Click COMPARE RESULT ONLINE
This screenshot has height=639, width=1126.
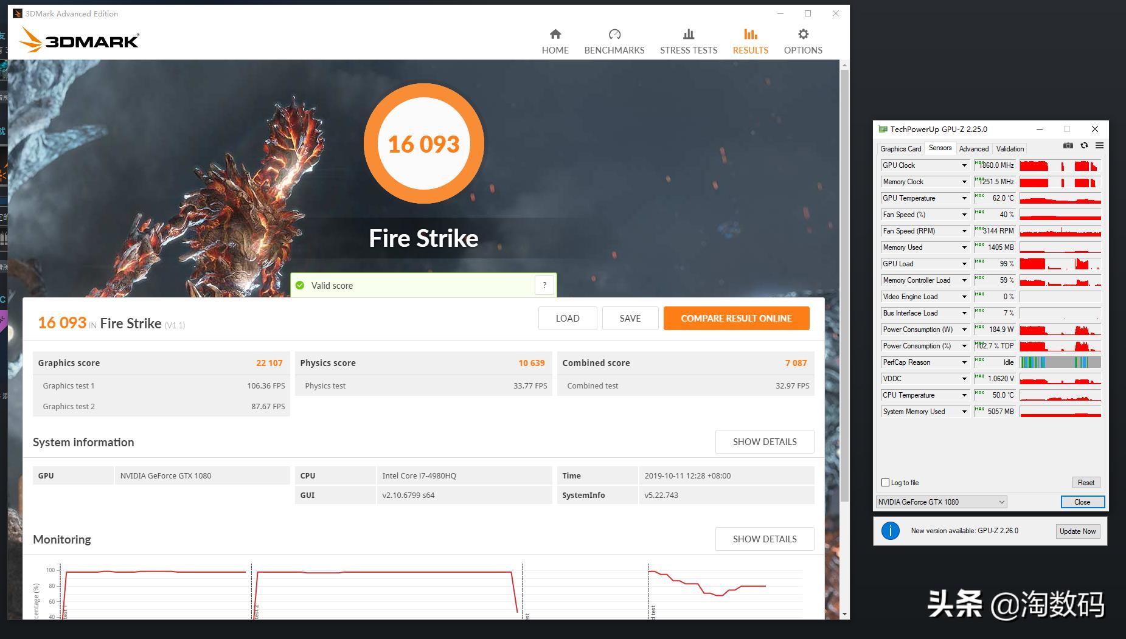point(736,318)
